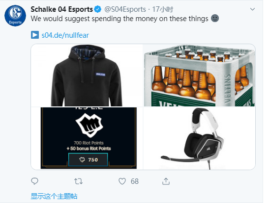
Task: Open the 显示这个主题帖 thread link
Action: [x=54, y=196]
